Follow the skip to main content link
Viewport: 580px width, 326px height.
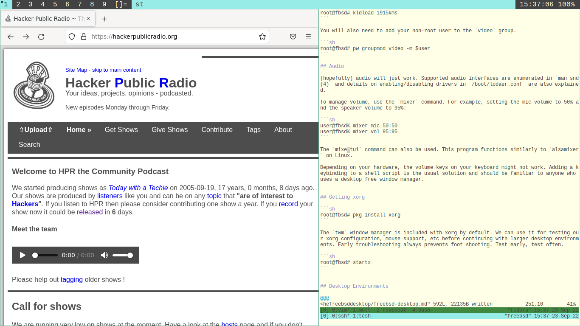click(x=117, y=70)
